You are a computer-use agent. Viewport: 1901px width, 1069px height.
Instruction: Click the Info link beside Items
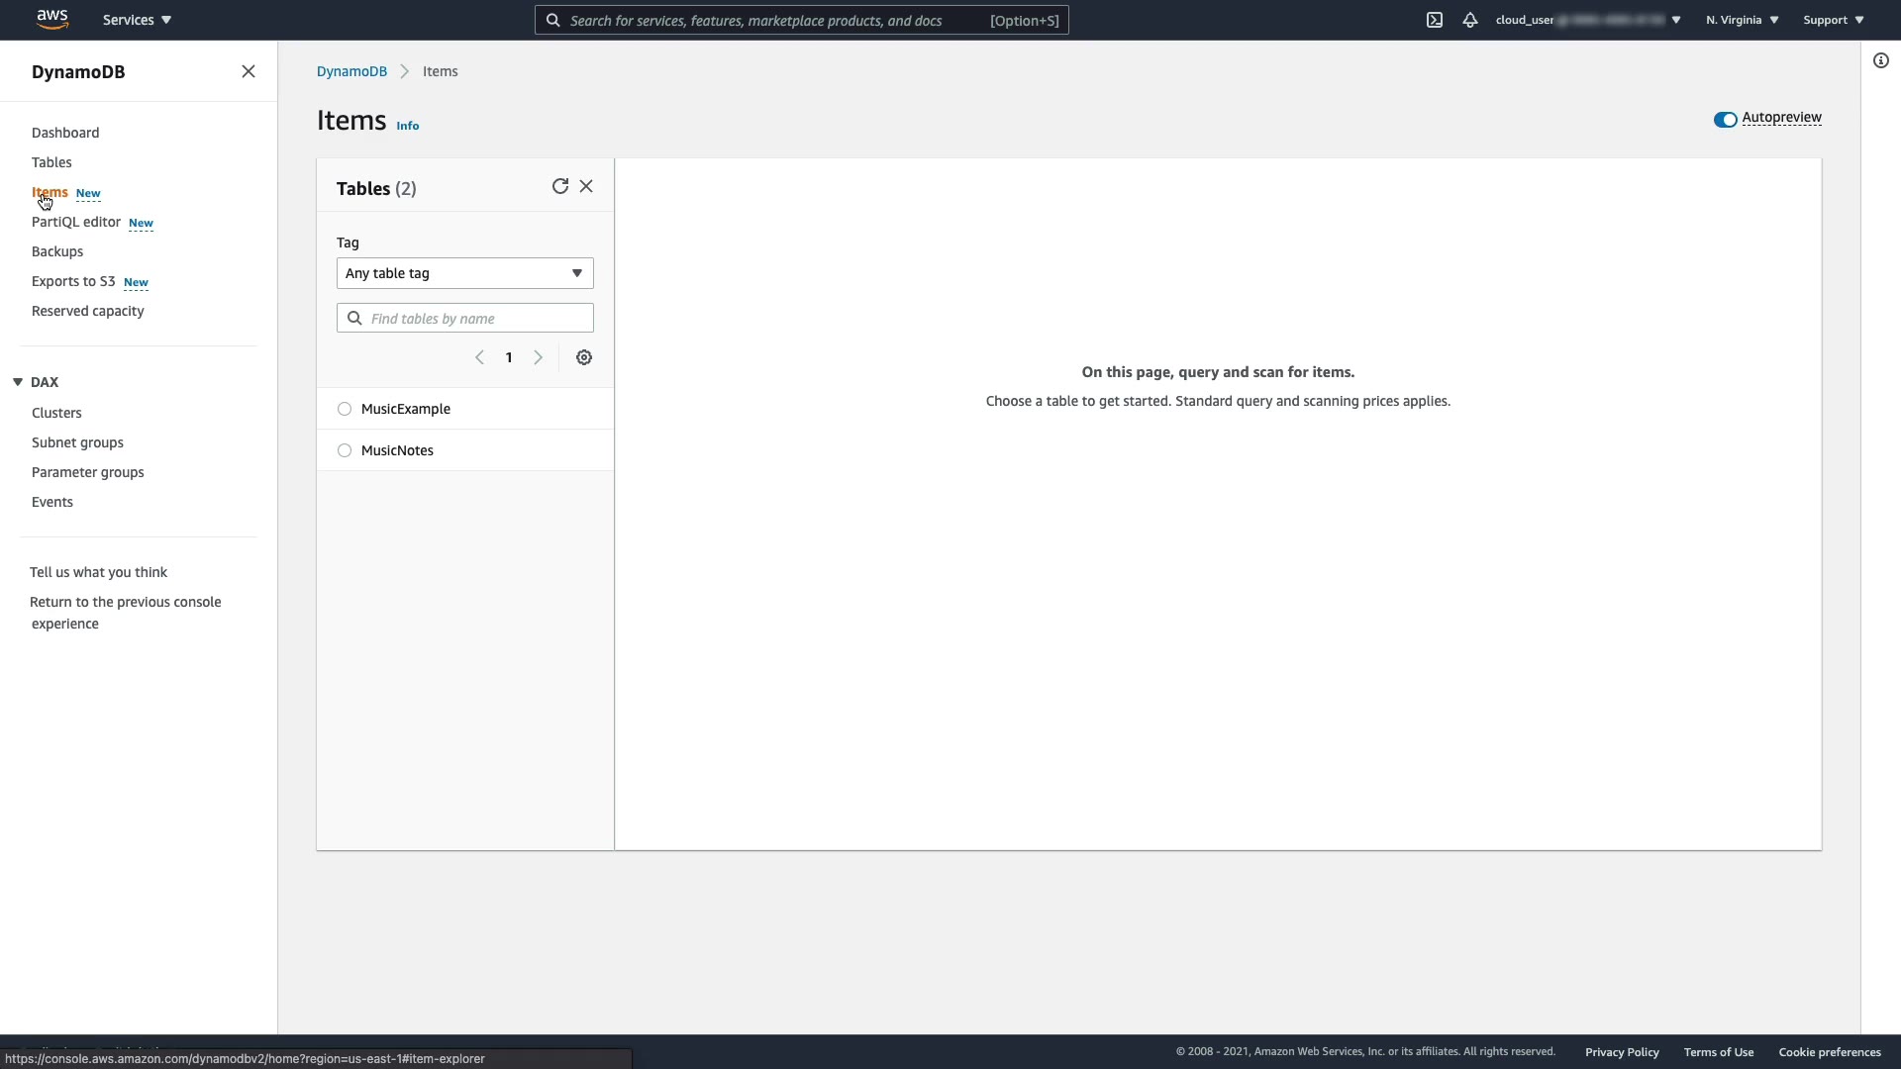[407, 126]
